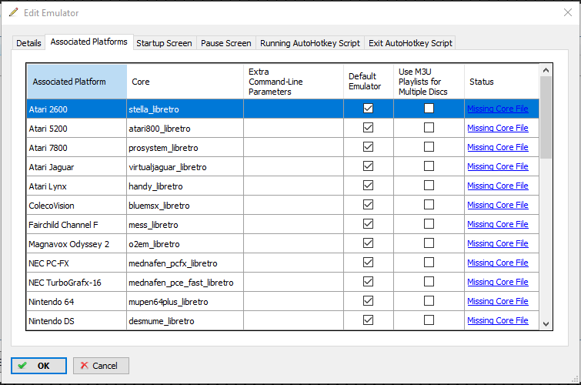
Task: Uncheck Default Emulator for NEC PC-FX
Action: (x=368, y=263)
